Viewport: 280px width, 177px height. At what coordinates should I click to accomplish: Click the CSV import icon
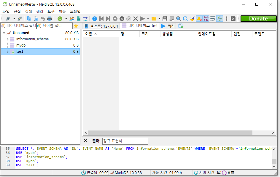[79, 19]
